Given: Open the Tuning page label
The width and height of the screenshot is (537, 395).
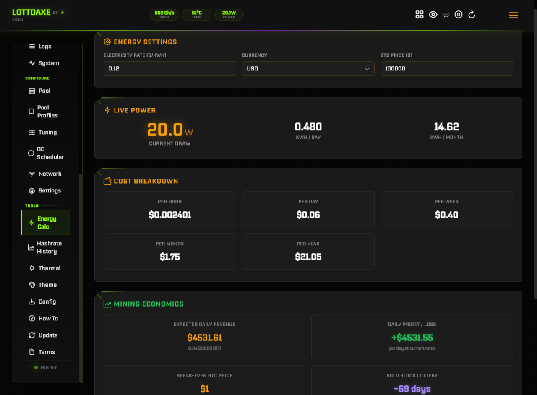Looking at the screenshot, I should [x=47, y=133].
